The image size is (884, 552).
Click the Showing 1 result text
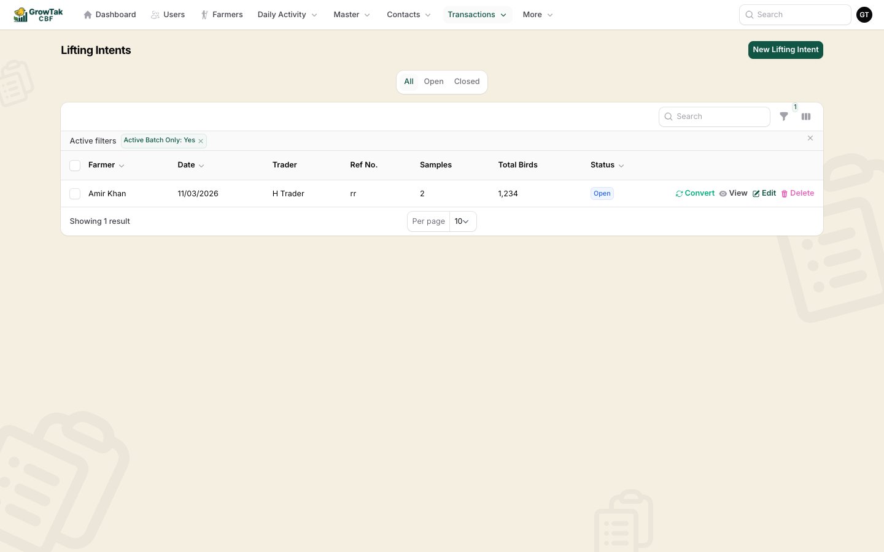[x=100, y=221]
